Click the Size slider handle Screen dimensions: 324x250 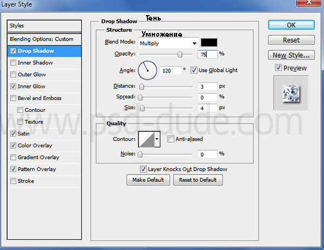click(x=142, y=108)
